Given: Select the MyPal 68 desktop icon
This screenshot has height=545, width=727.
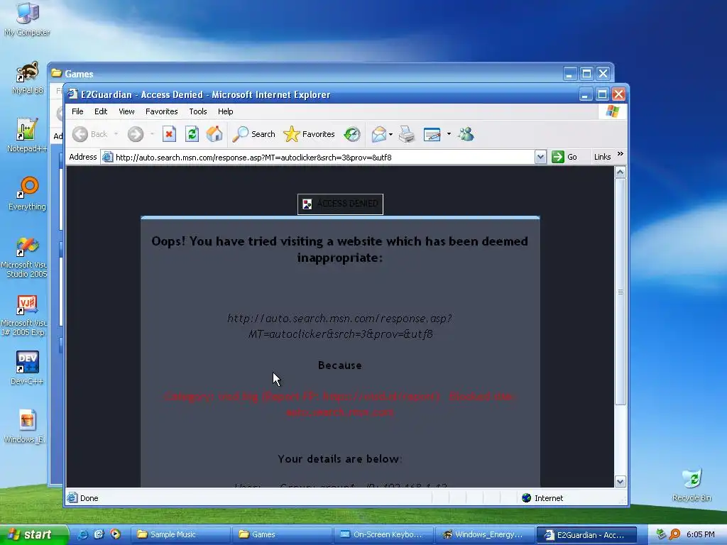Looking at the screenshot, I should (28, 78).
